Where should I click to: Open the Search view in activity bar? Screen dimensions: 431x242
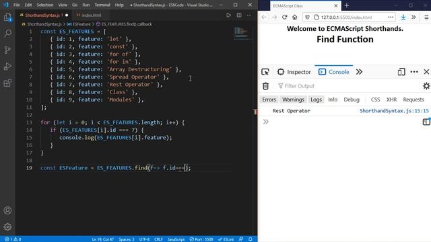point(7,34)
